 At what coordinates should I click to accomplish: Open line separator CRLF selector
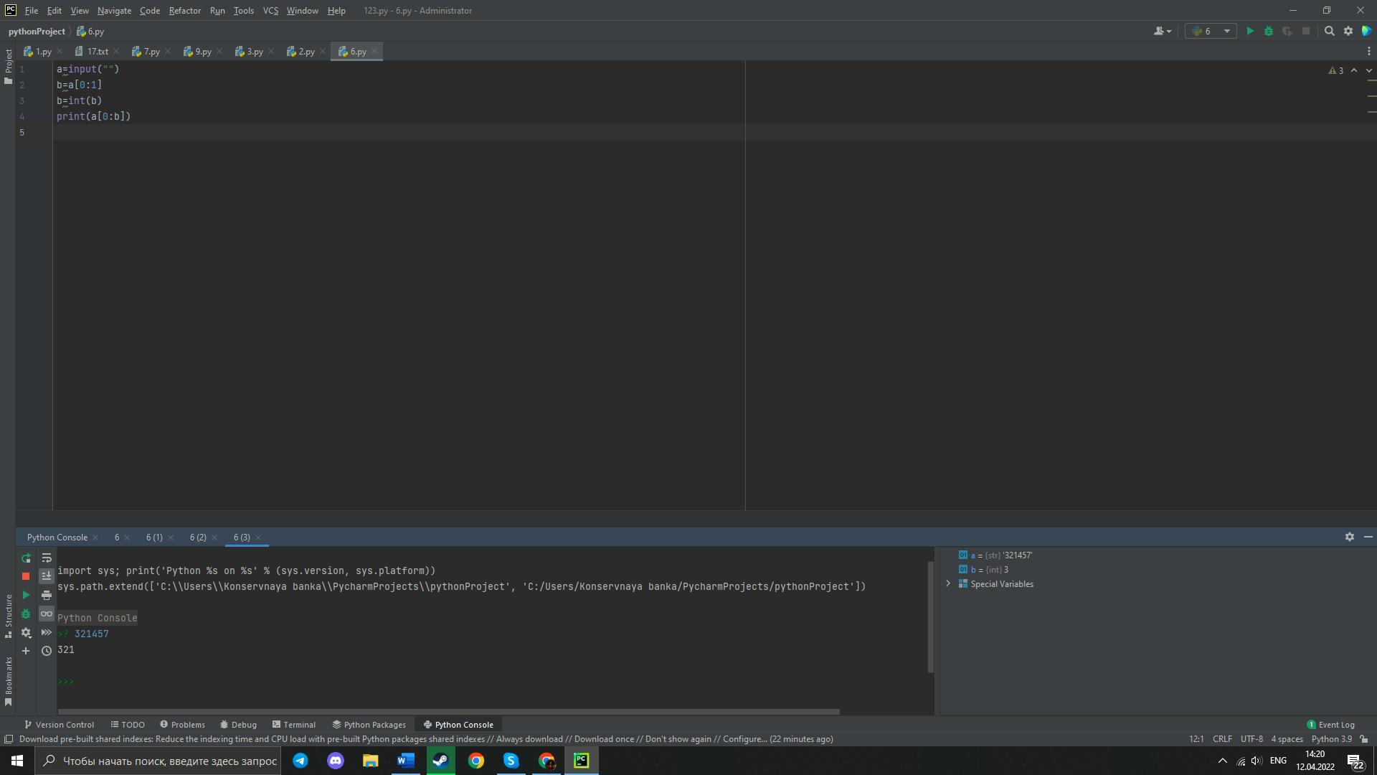(x=1222, y=738)
